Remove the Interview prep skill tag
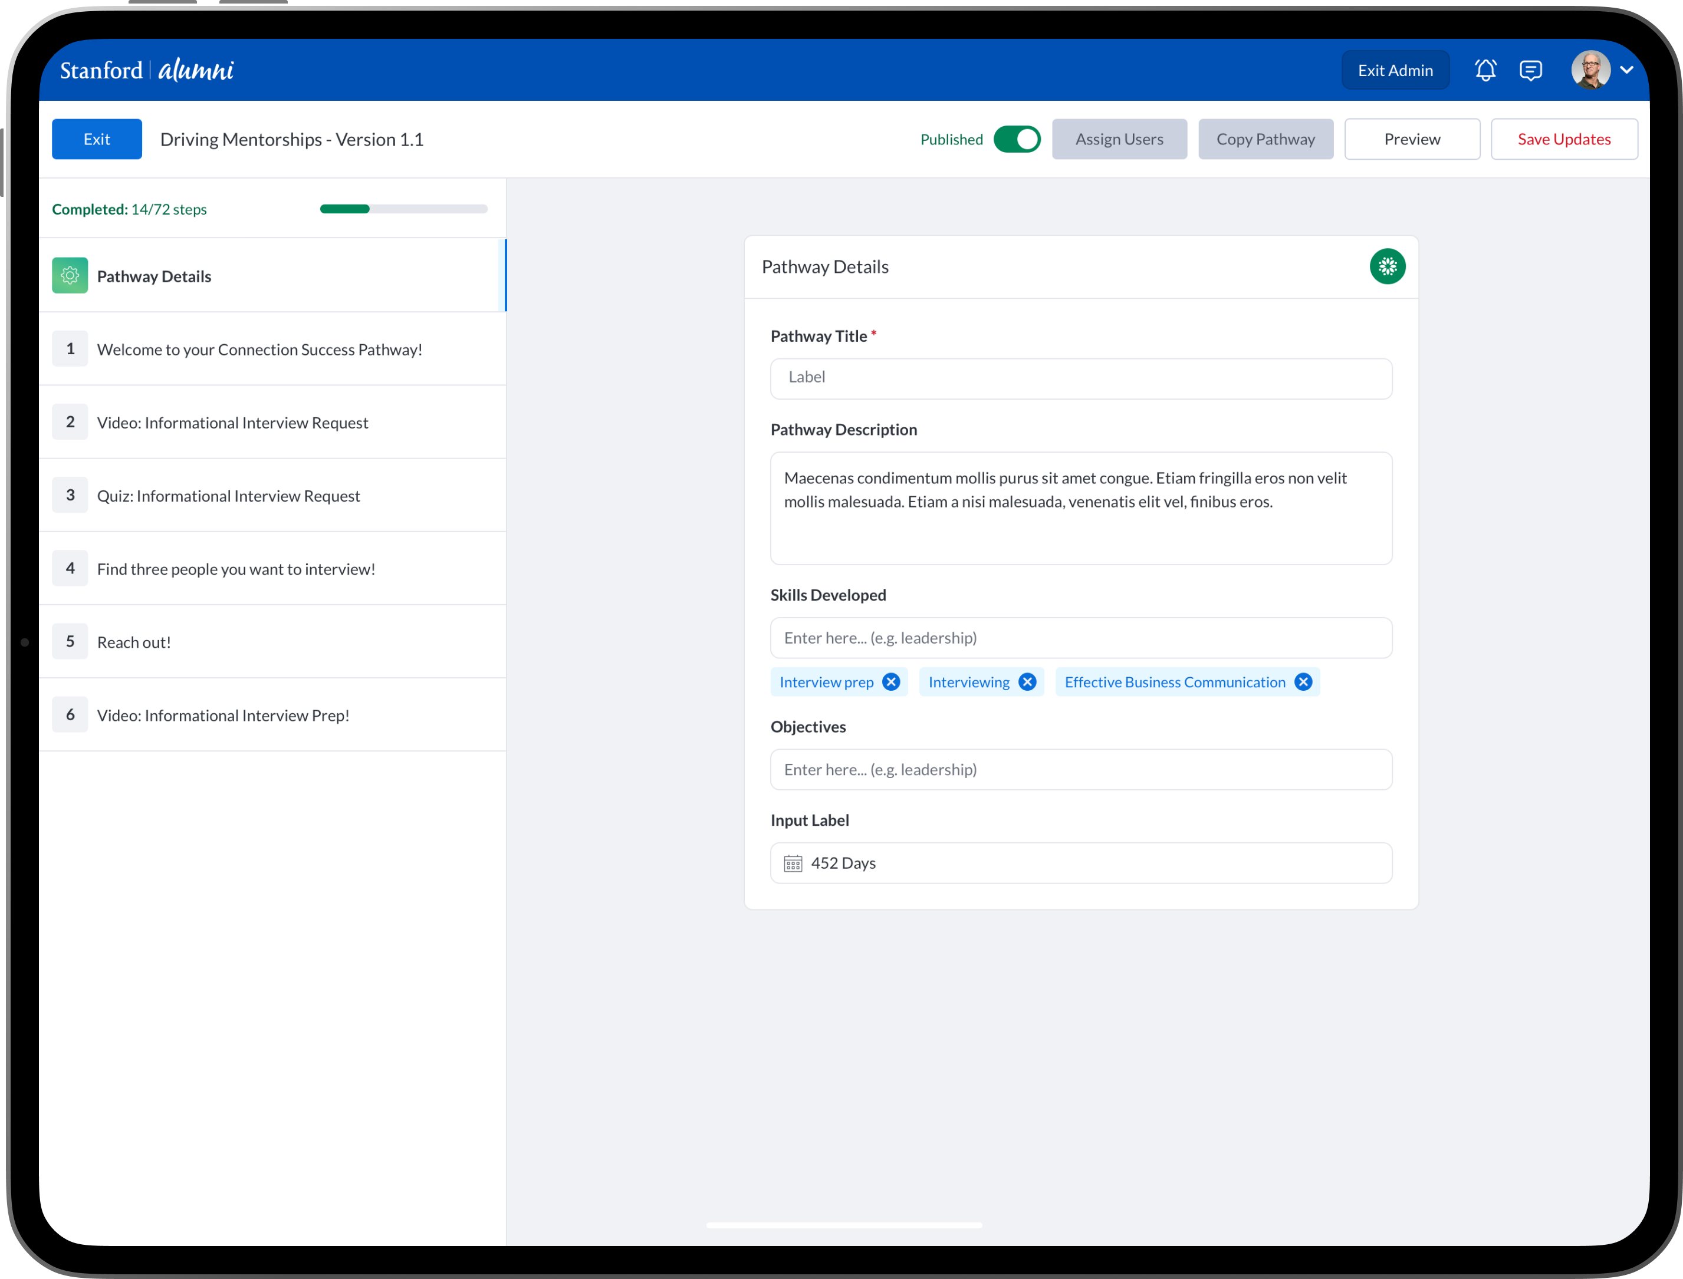 pyautogui.click(x=890, y=682)
